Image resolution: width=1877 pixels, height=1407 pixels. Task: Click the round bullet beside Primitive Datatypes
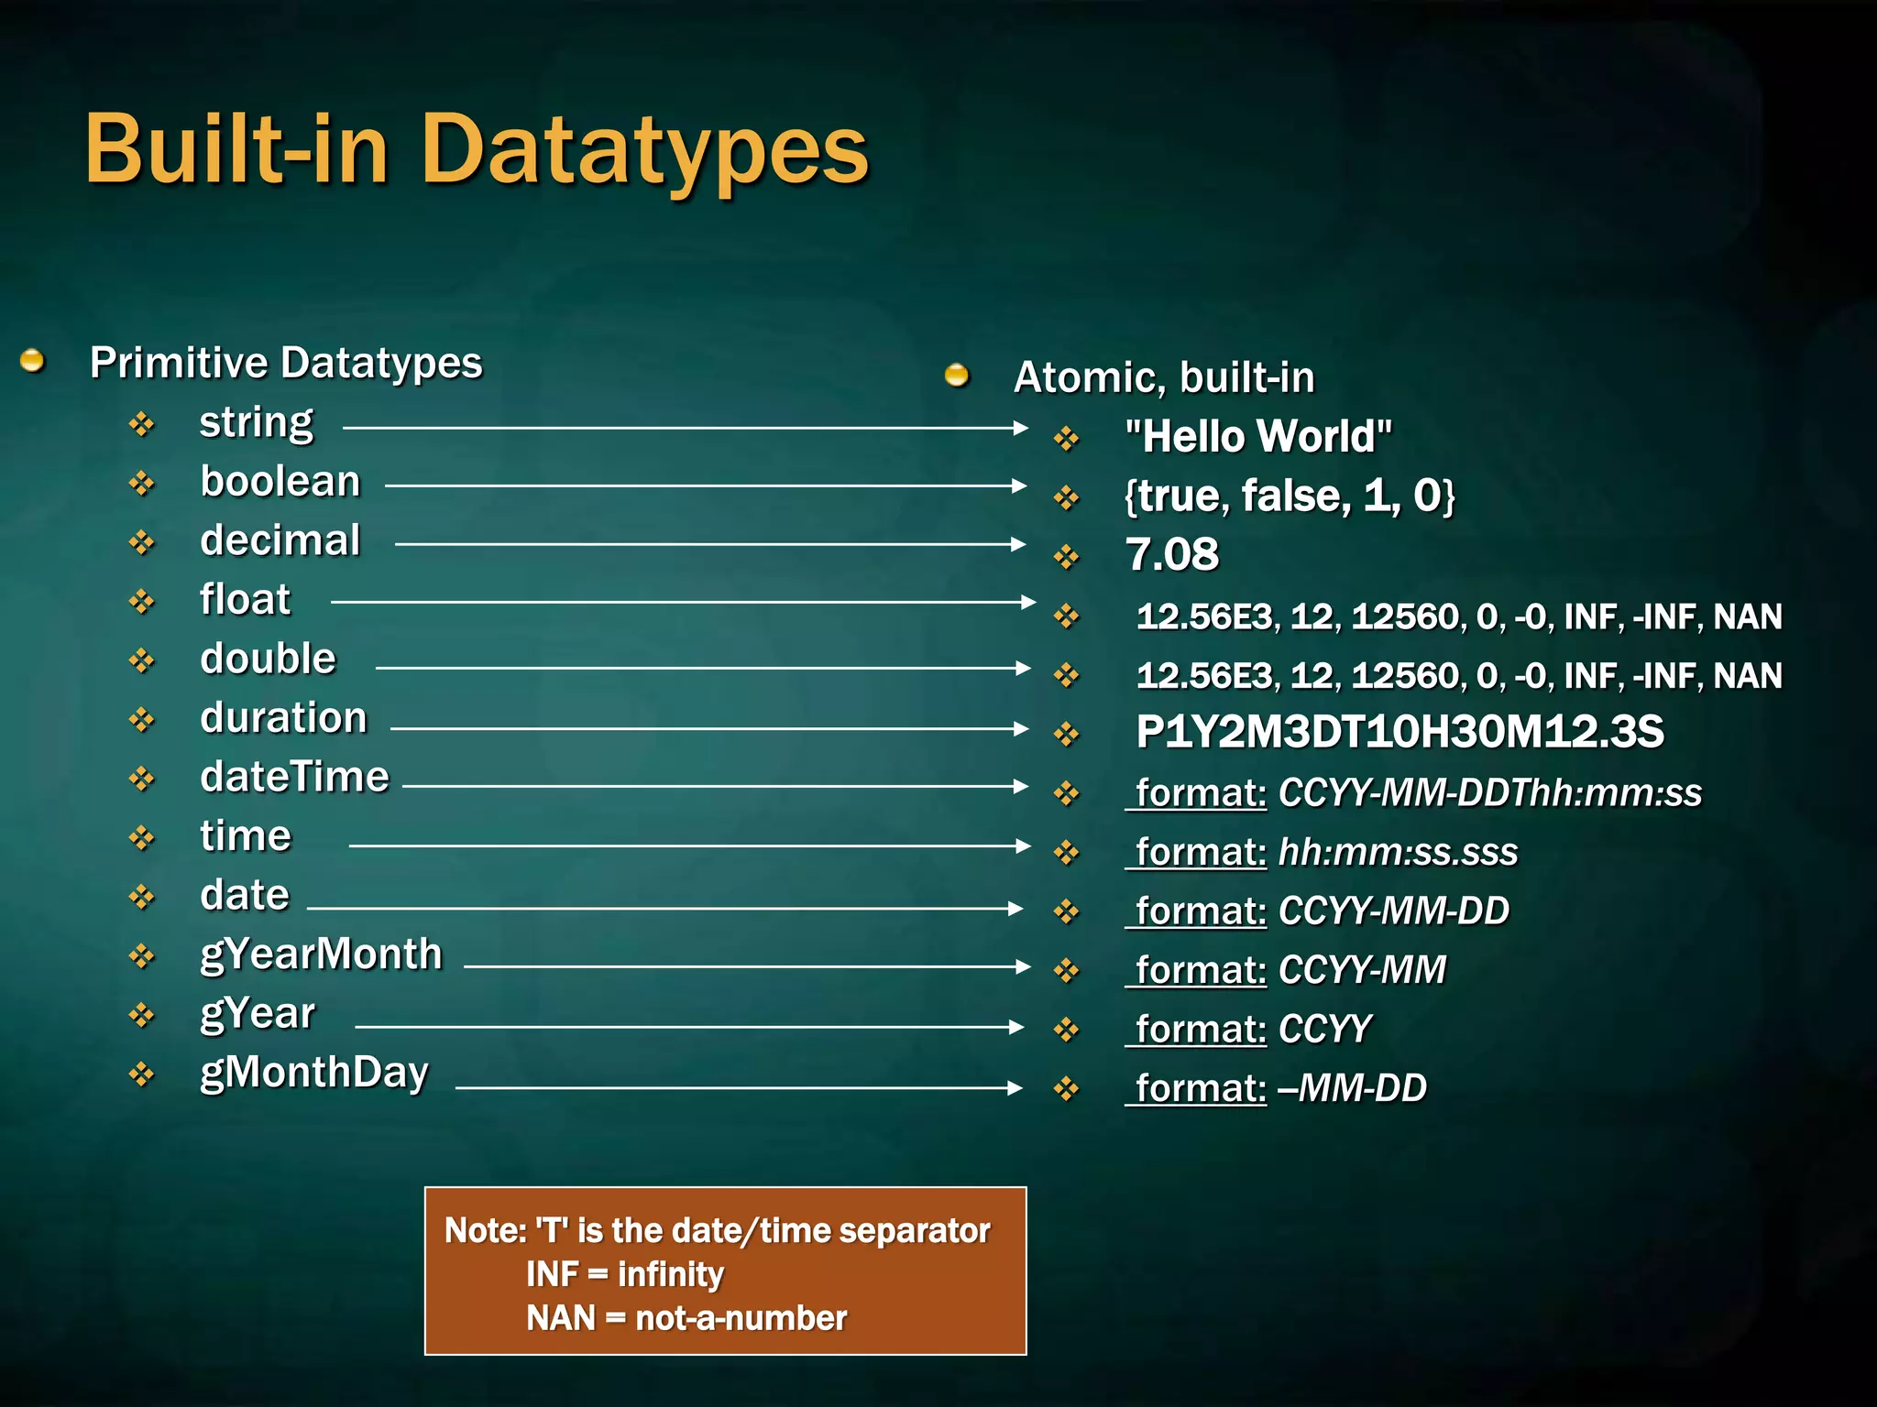point(33,361)
